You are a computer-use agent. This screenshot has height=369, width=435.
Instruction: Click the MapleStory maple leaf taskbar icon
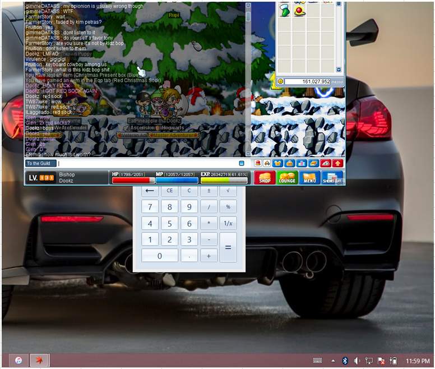click(39, 360)
